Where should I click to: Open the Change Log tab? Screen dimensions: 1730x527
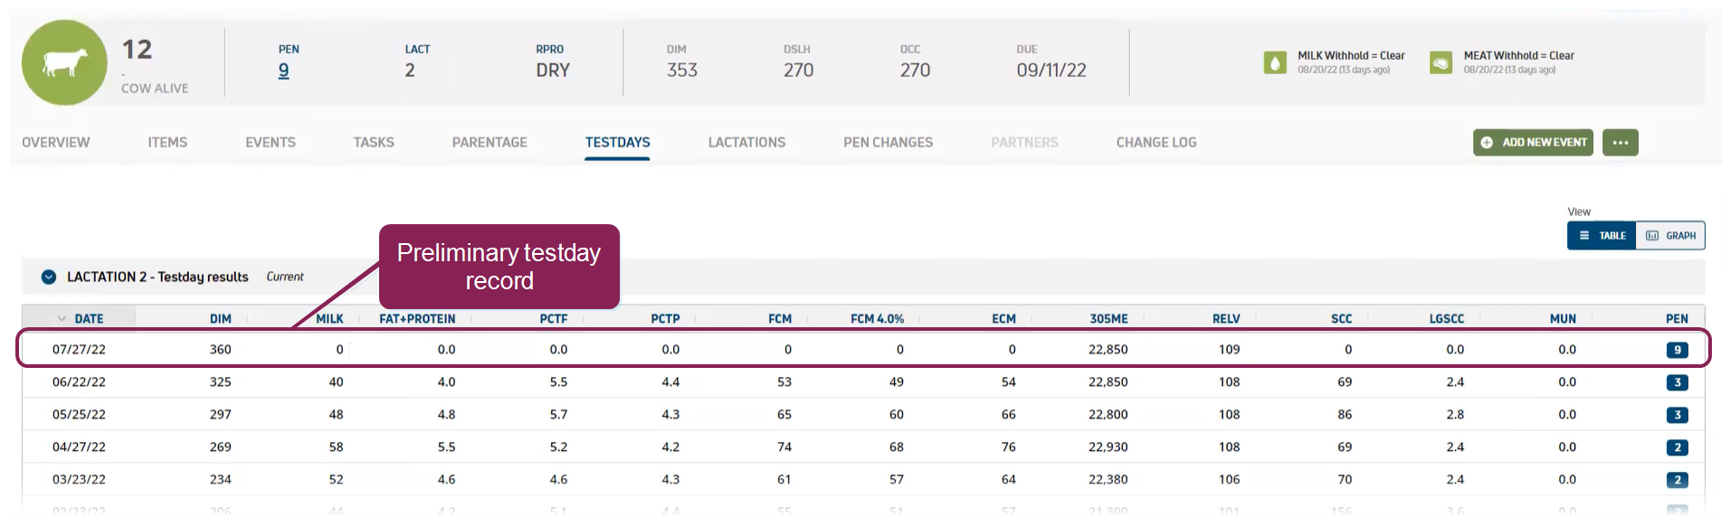pyautogui.click(x=1155, y=143)
